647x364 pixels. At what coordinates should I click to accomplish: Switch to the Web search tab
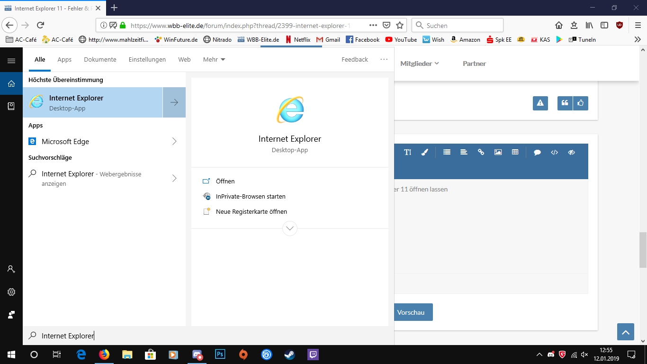point(184,59)
